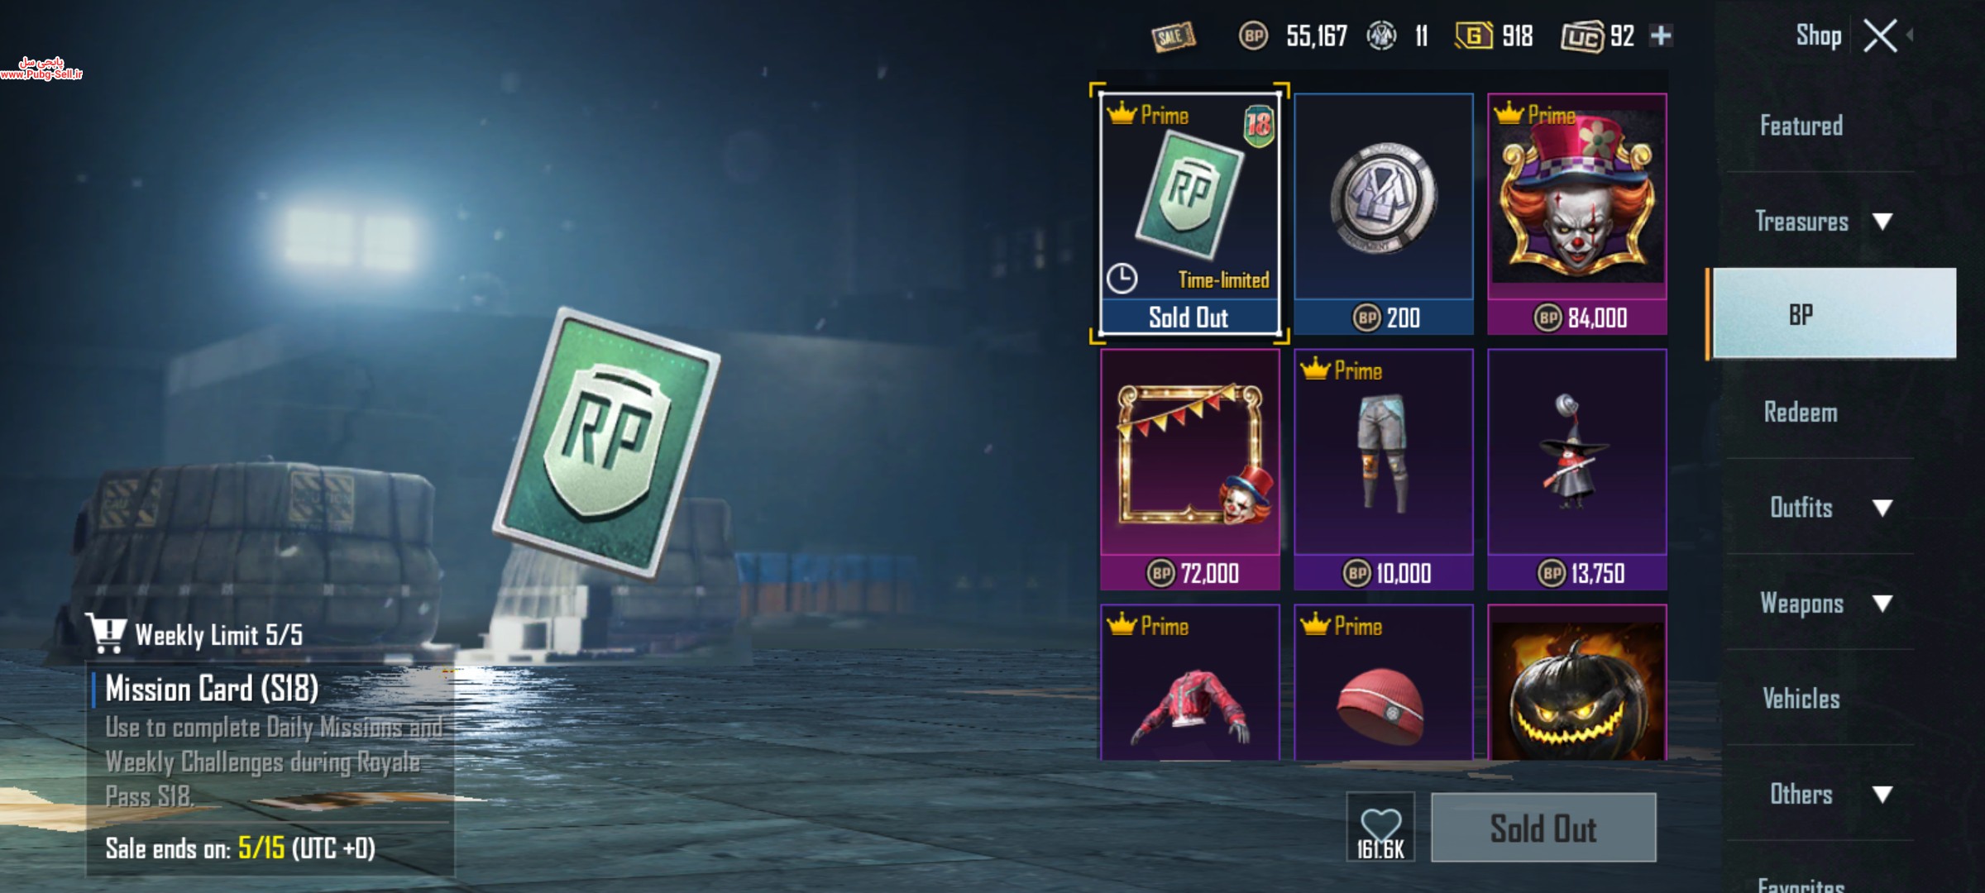Open the Redeem tab

tap(1801, 412)
